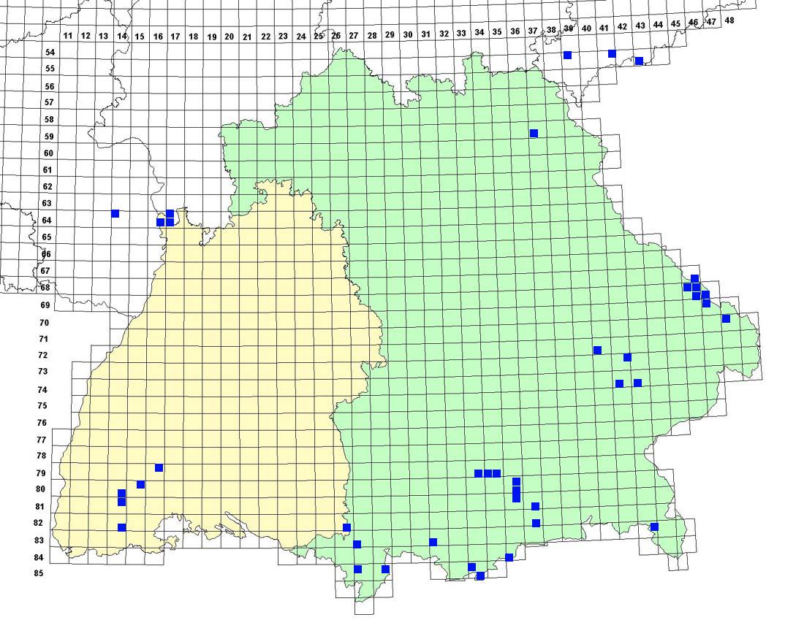804x620 pixels.
Task: Select row label 55
Action: (x=50, y=69)
